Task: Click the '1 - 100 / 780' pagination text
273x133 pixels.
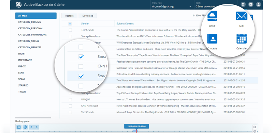Action: 199,16
